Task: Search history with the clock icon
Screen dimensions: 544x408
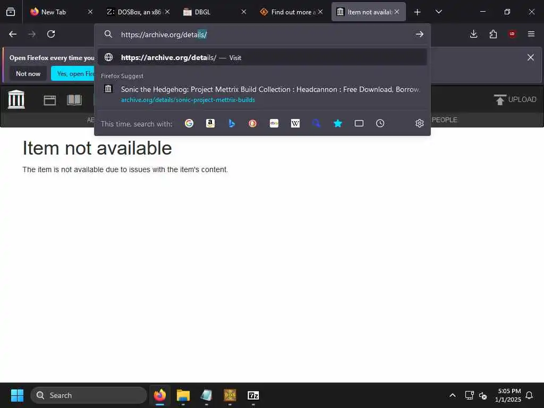Action: coord(380,123)
